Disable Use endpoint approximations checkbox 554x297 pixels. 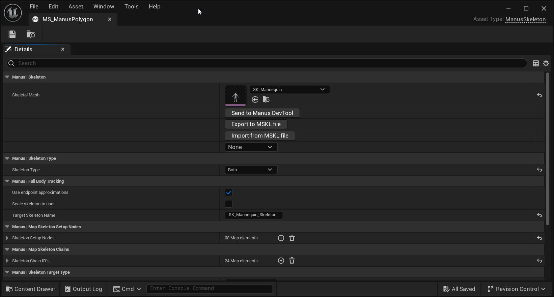coord(228,192)
